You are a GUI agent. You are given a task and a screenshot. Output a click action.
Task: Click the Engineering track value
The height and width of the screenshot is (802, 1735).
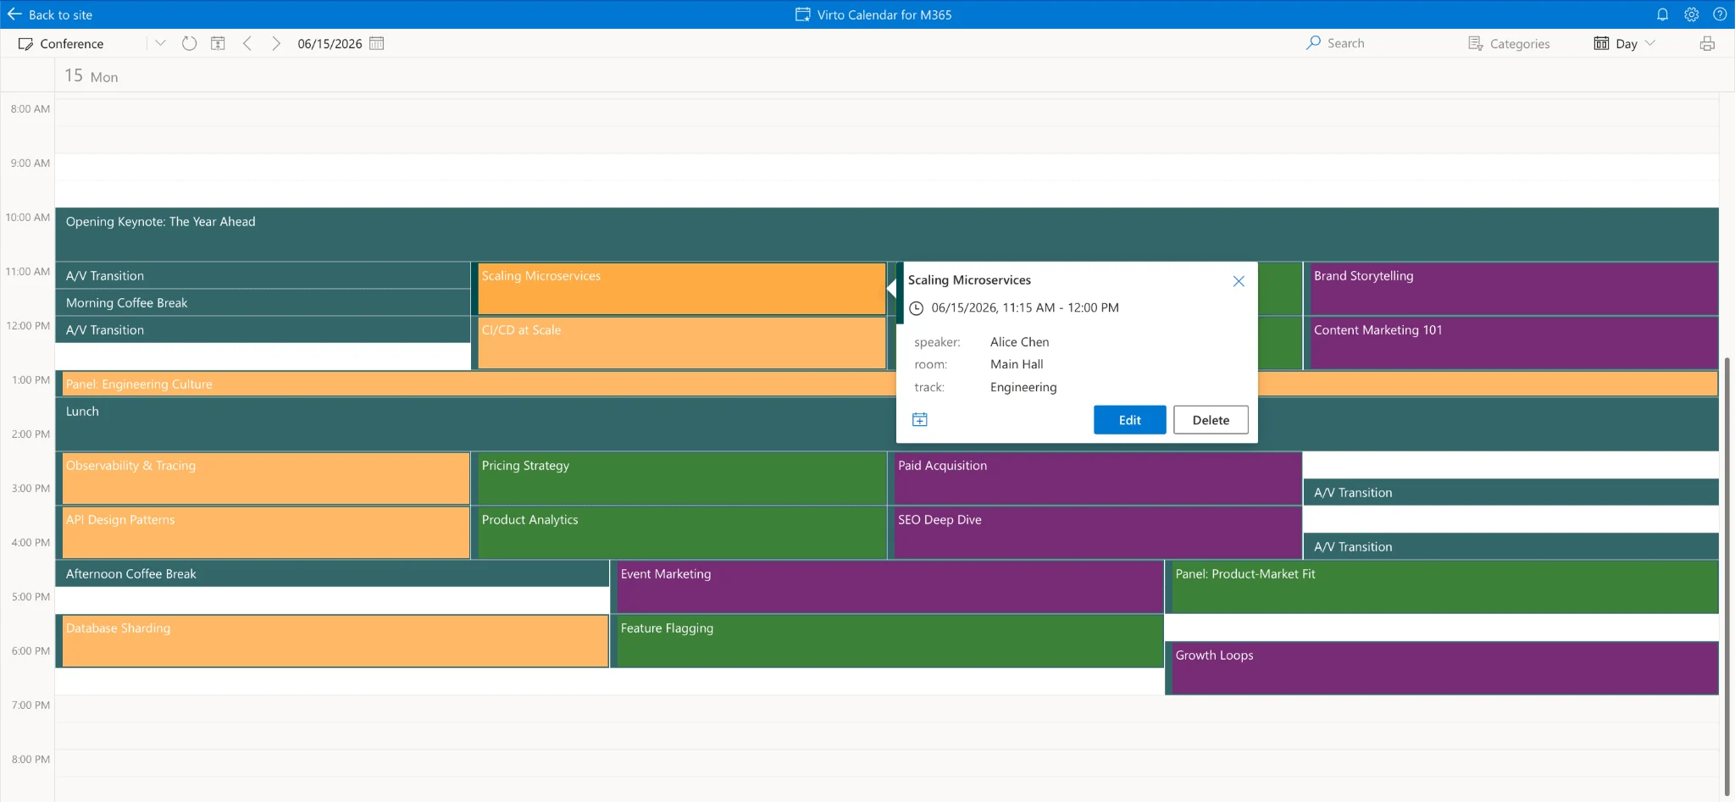click(x=1023, y=387)
